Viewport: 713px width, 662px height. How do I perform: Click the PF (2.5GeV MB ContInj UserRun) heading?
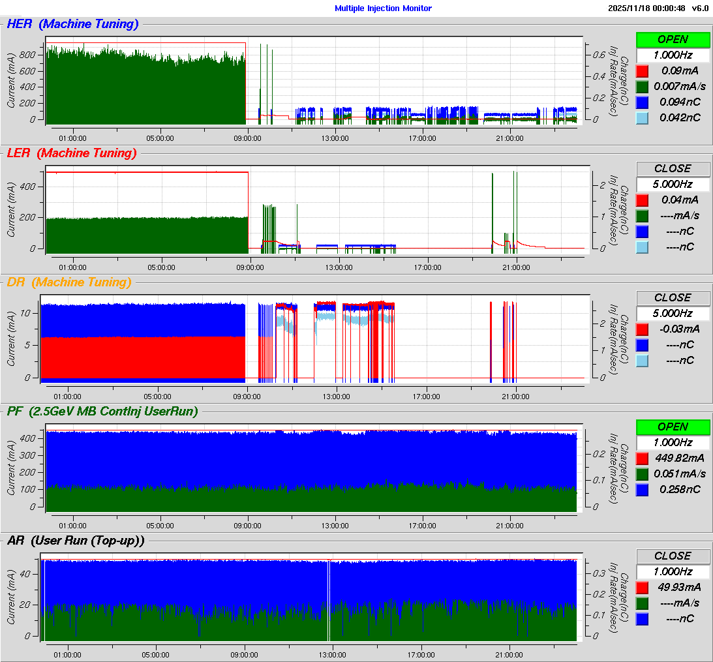click(102, 411)
